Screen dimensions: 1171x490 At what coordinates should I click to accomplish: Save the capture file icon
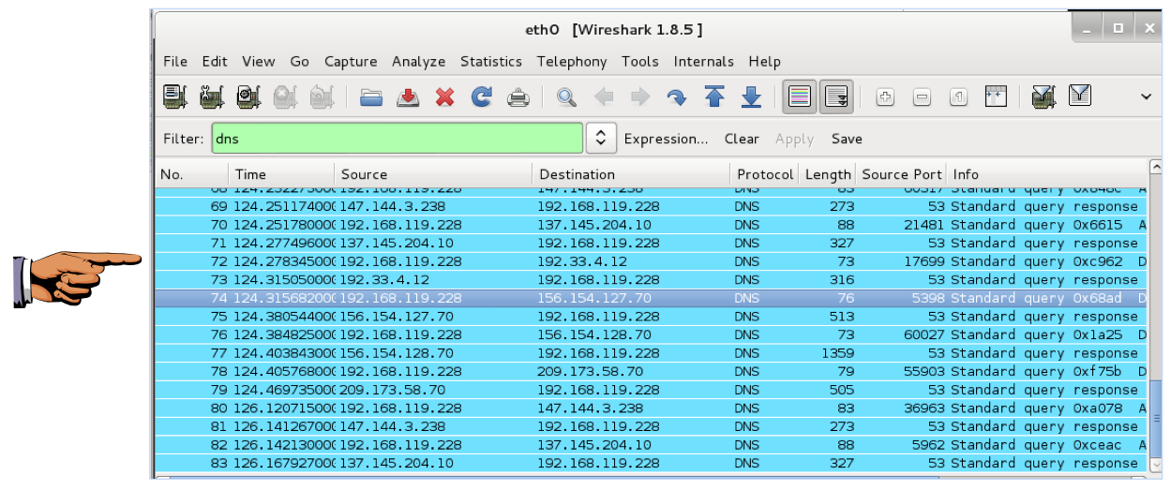click(x=409, y=97)
